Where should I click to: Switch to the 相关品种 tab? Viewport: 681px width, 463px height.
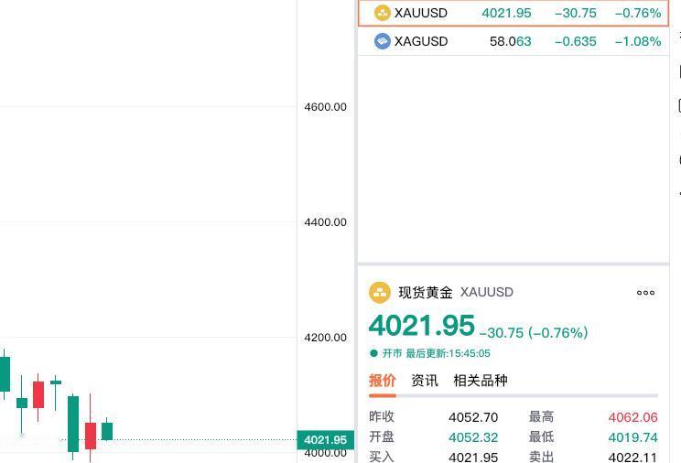481,381
